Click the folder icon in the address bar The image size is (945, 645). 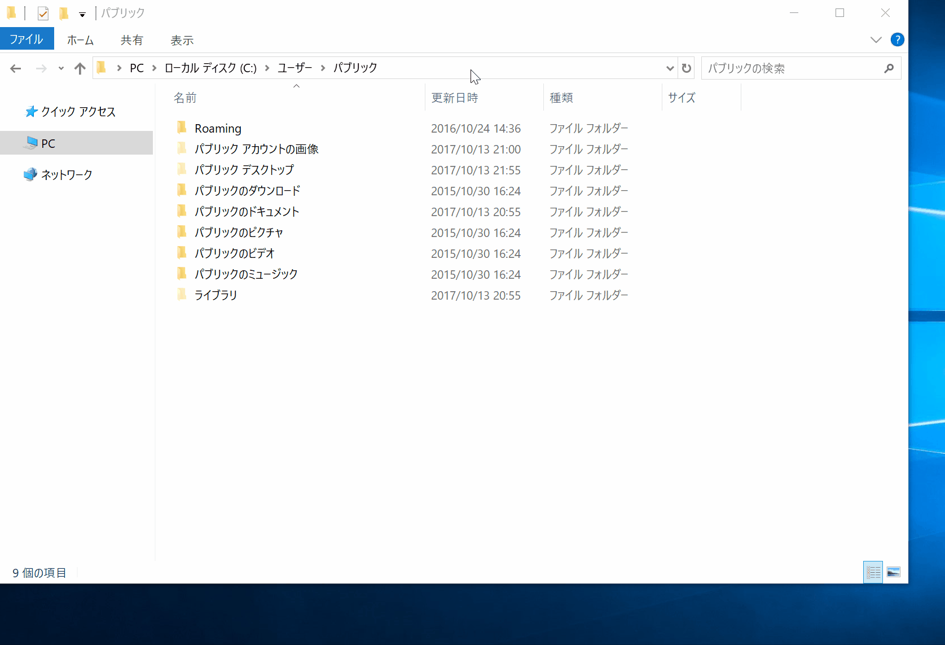(x=101, y=67)
